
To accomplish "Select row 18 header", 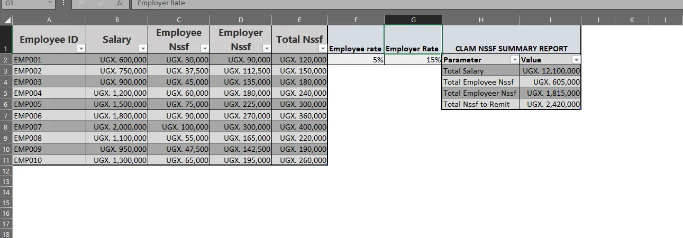I will 6,234.
